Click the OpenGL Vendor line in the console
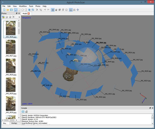The height and width of the screenshot is (129, 155). tap(35, 115)
